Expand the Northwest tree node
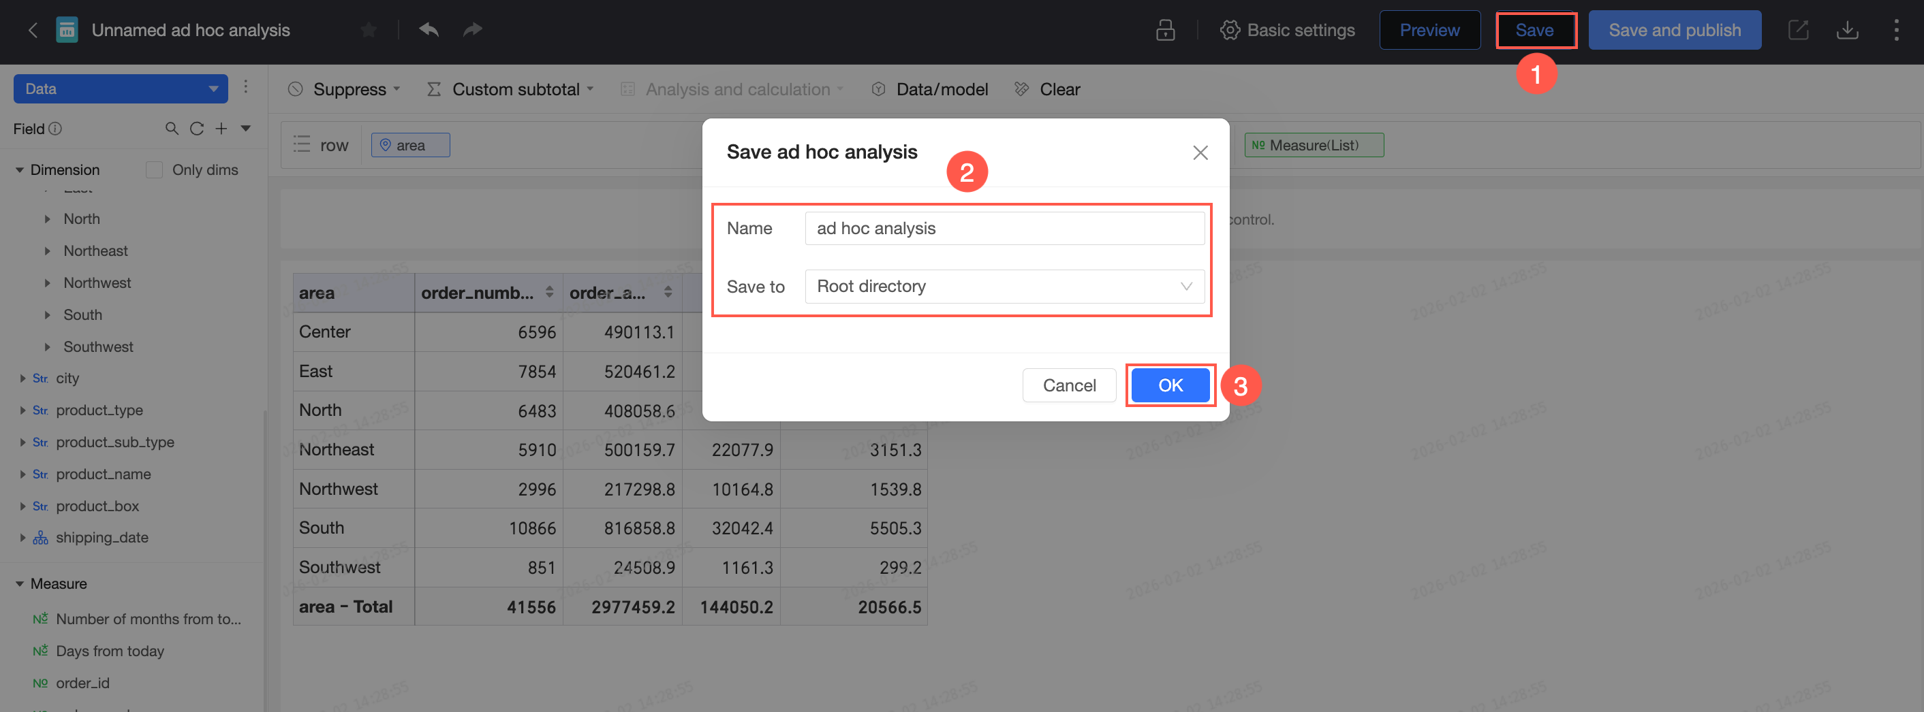 [47, 283]
